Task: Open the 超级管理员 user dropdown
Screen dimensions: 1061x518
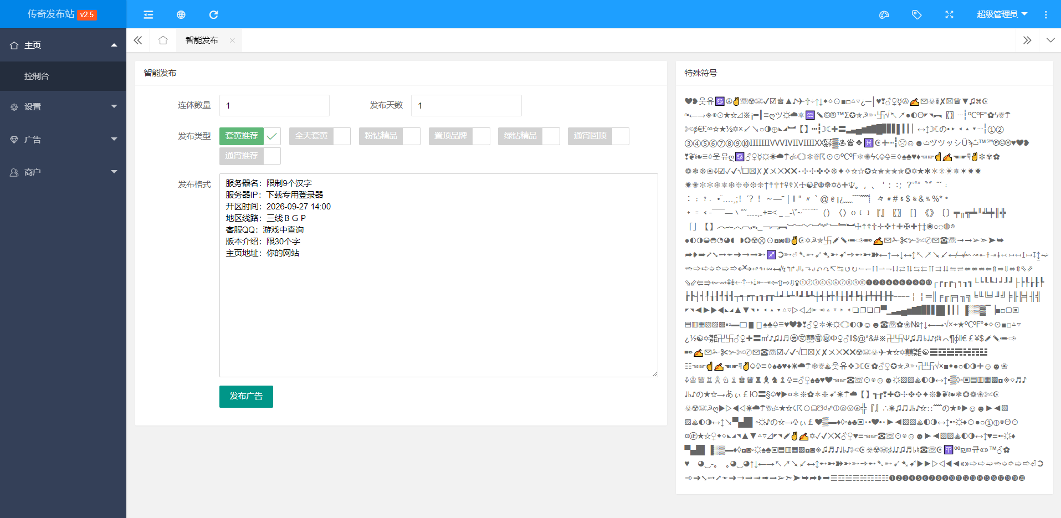Action: [1002, 14]
